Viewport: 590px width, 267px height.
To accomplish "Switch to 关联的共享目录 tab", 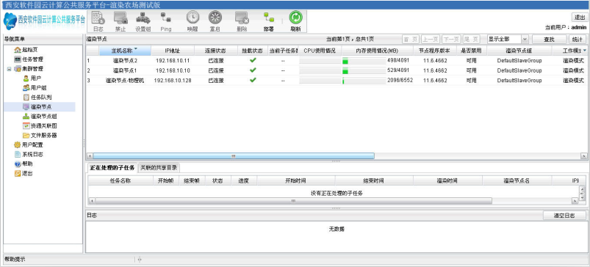I will click(159, 168).
